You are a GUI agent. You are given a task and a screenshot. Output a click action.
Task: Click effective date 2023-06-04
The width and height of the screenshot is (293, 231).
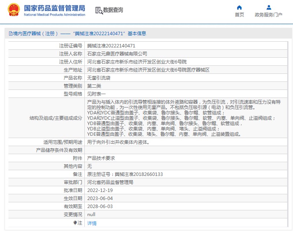coord(100,198)
